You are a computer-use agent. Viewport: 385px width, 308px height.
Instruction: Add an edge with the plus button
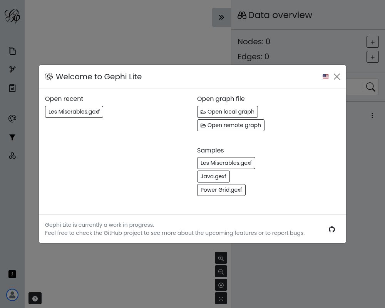(372, 57)
